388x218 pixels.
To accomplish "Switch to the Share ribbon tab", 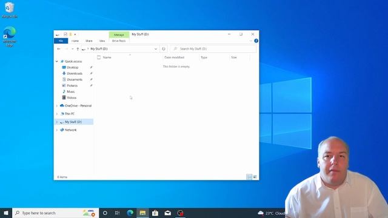I will pyautogui.click(x=89, y=41).
